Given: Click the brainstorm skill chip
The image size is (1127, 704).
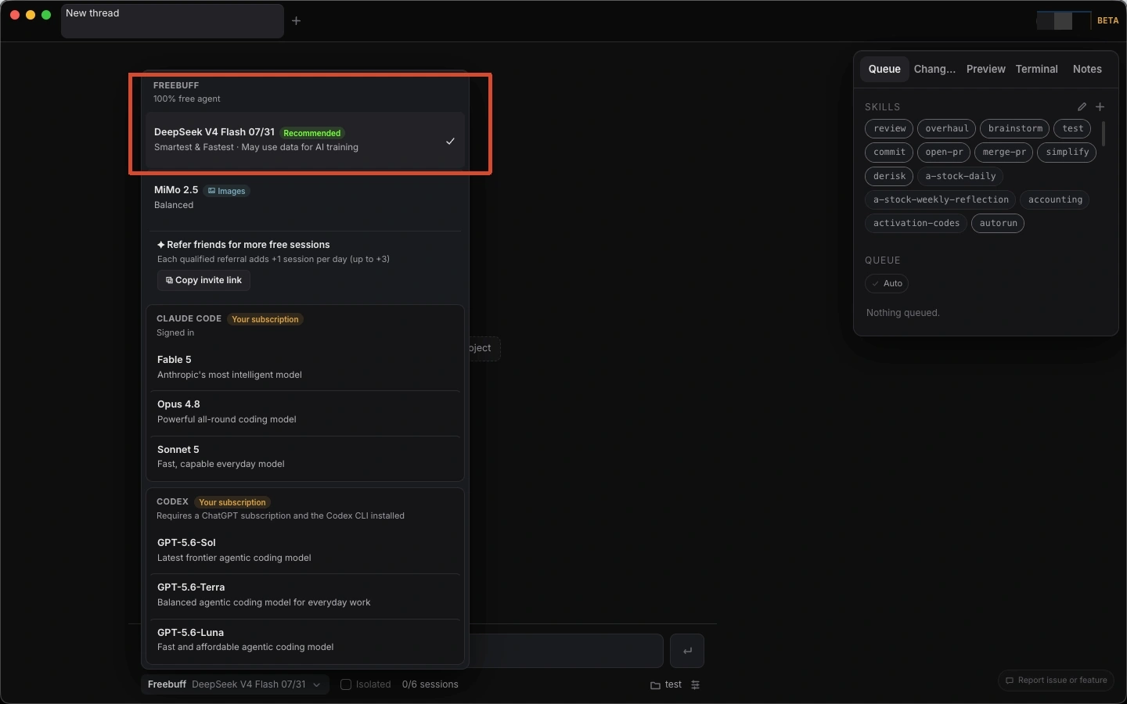Looking at the screenshot, I should click(x=1015, y=128).
